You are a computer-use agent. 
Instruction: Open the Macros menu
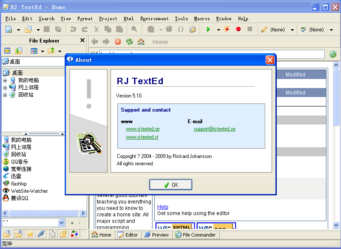click(202, 18)
